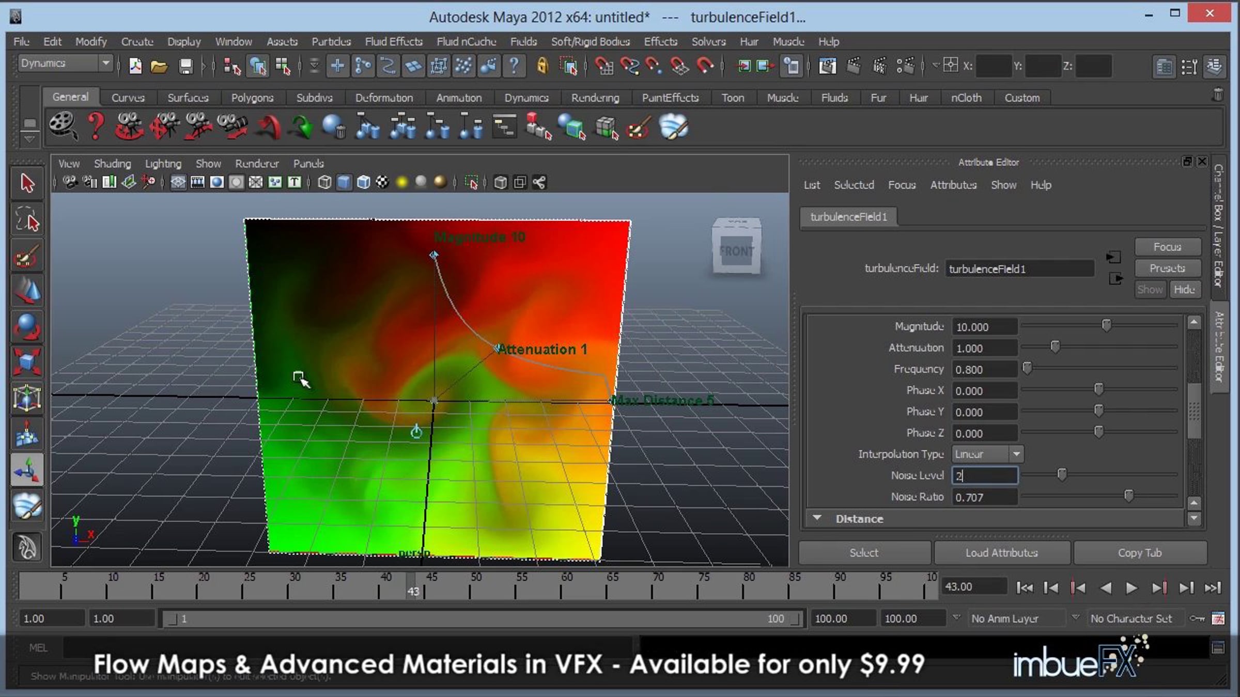This screenshot has width=1240, height=697.
Task: Click the turbulenceField name field
Action: [1019, 269]
